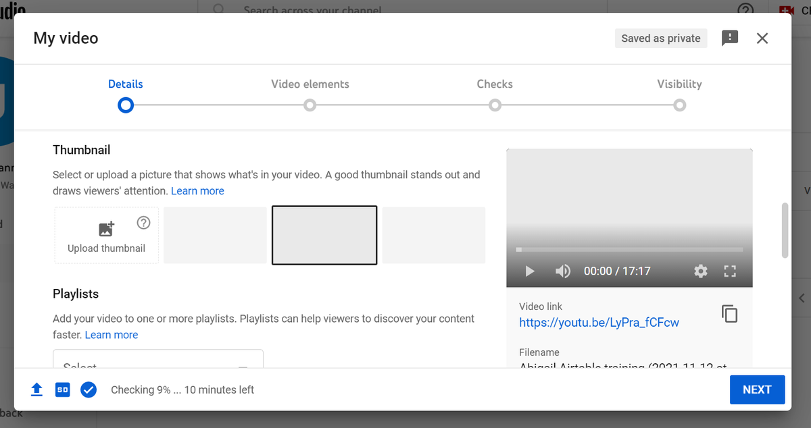Click the 00:00 / 17:17 time display
The height and width of the screenshot is (428, 811).
pyautogui.click(x=617, y=271)
